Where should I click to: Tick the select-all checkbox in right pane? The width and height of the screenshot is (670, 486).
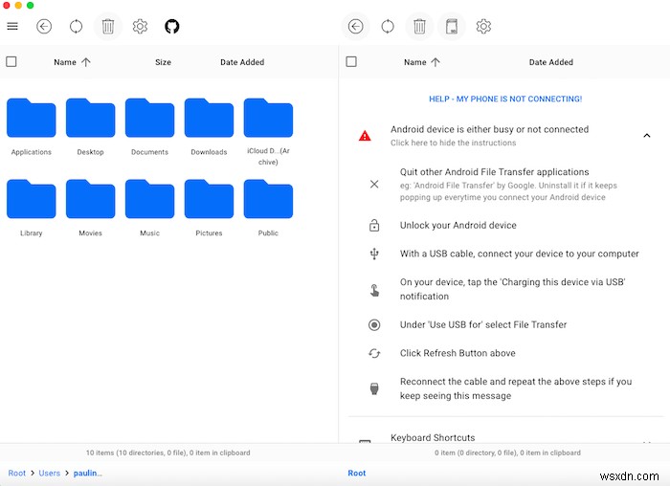pos(351,62)
